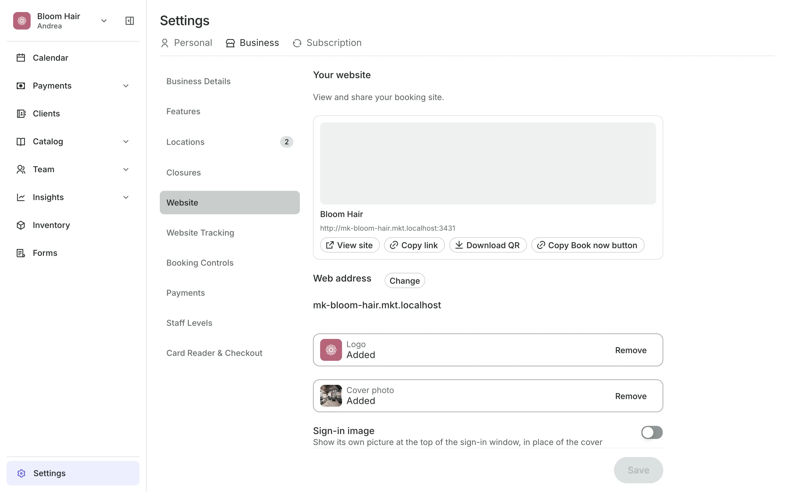Click the Payments icon in sidebar
Screen dimensions: 788x492
(21, 86)
